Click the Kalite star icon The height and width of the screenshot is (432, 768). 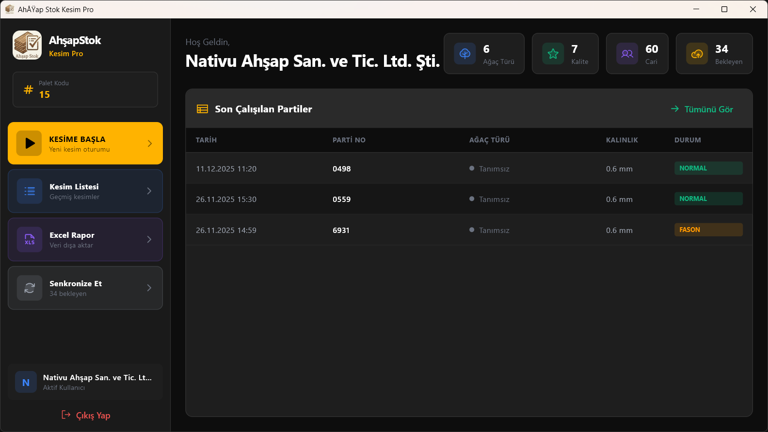tap(553, 54)
